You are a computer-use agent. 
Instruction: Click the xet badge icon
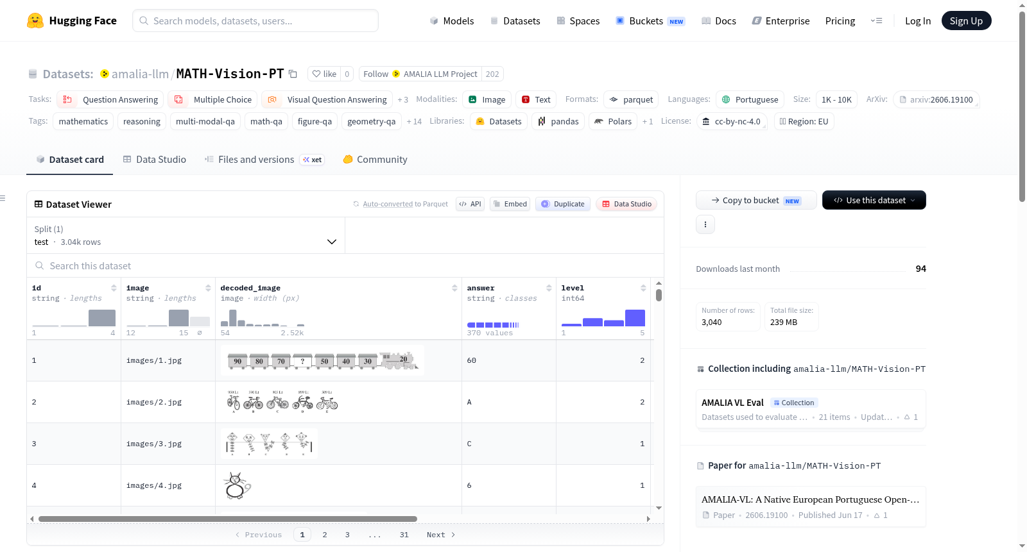313,160
